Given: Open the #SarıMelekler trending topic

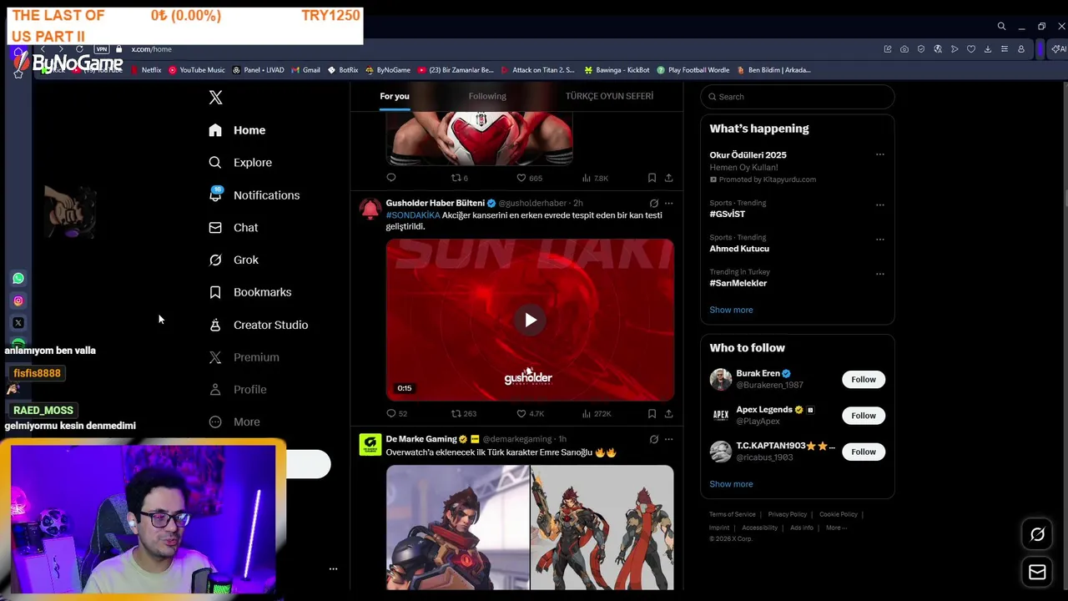Looking at the screenshot, I should click(x=738, y=283).
